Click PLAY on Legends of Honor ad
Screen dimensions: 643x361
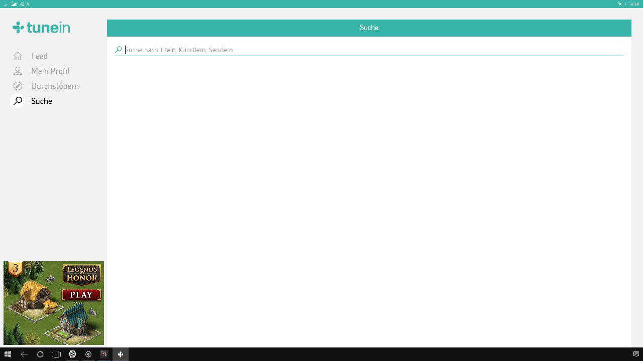tap(81, 294)
